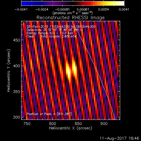Click the 350 Y-axis tick label
Screen dimensions: 141x141
point(17,92)
